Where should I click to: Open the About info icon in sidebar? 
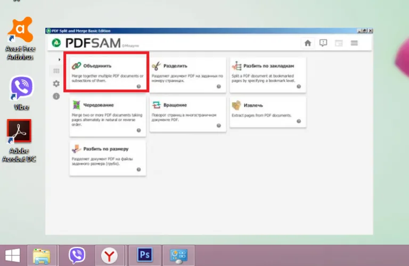pos(56,96)
